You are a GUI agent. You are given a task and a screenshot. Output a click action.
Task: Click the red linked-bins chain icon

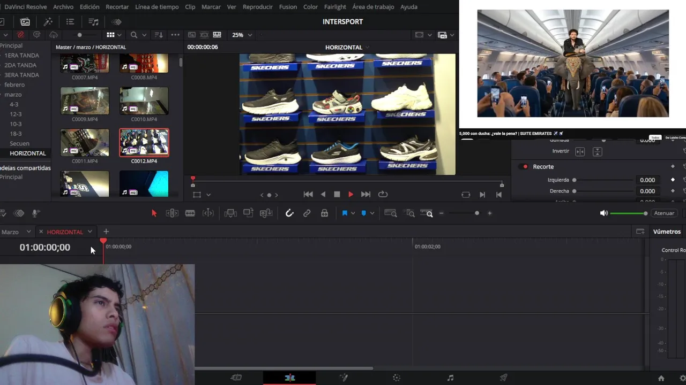point(20,35)
